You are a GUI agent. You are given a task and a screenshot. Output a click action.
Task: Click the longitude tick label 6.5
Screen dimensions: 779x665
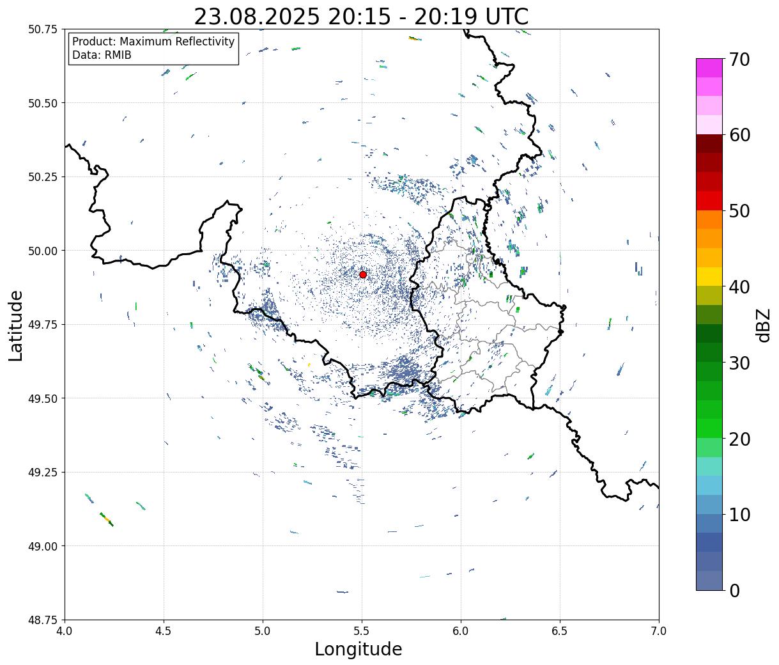pyautogui.click(x=560, y=631)
